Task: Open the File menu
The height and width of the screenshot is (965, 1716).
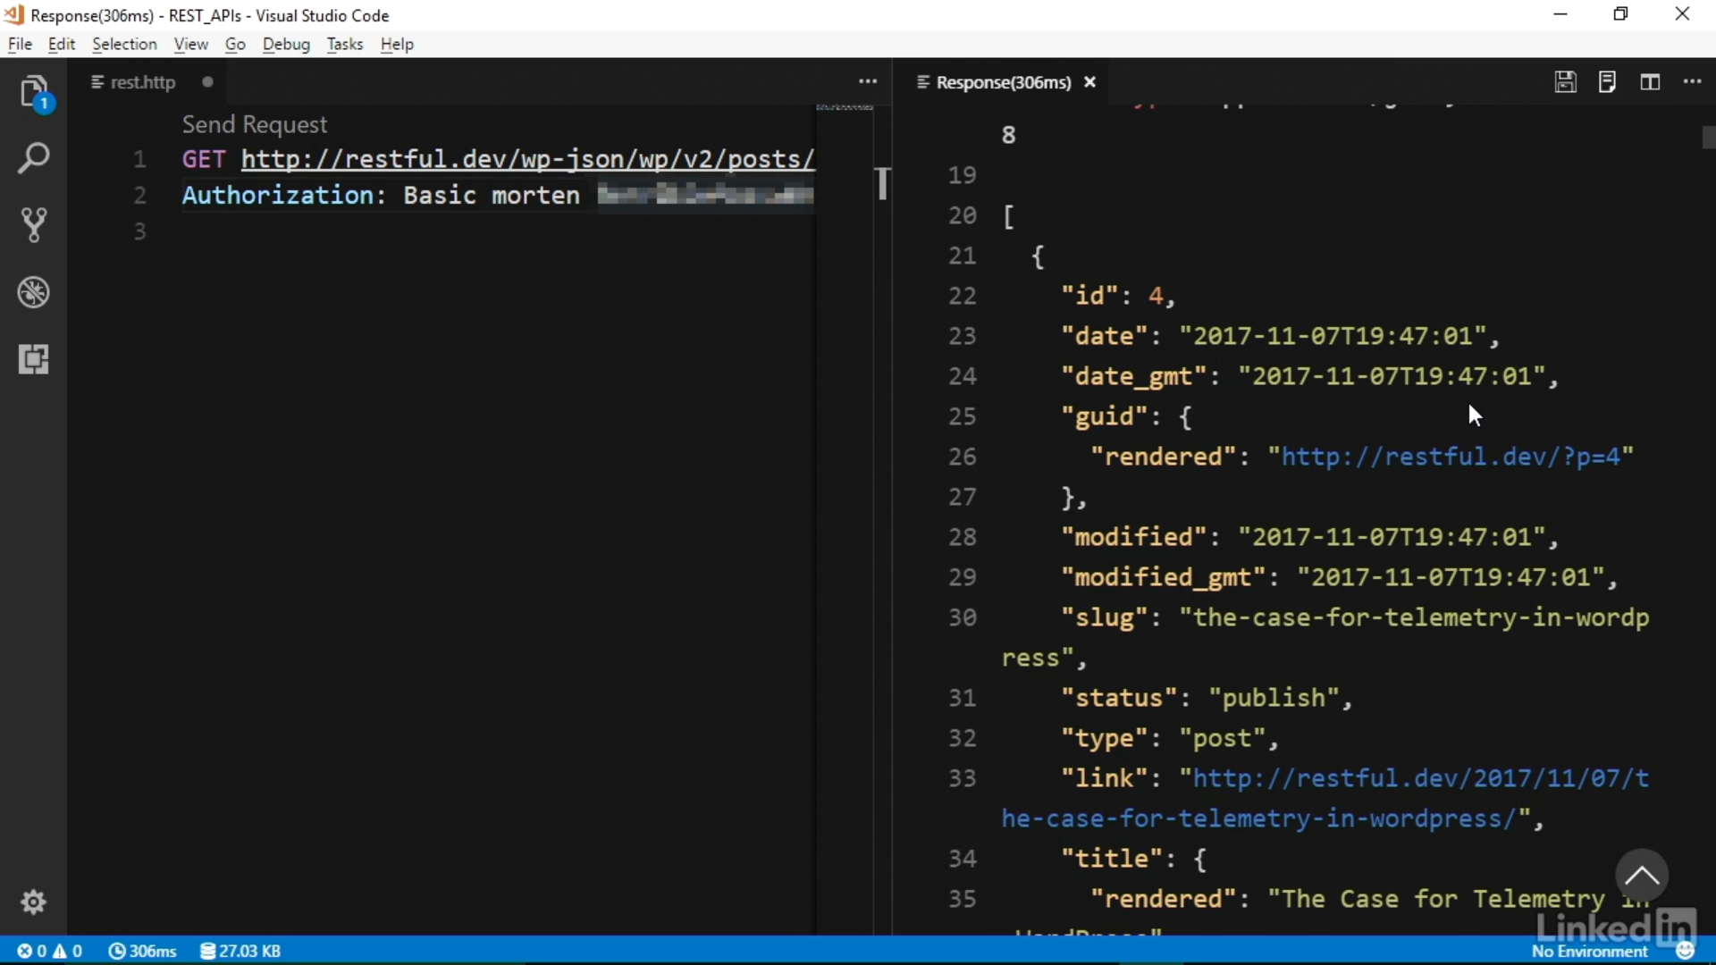Action: (20, 44)
